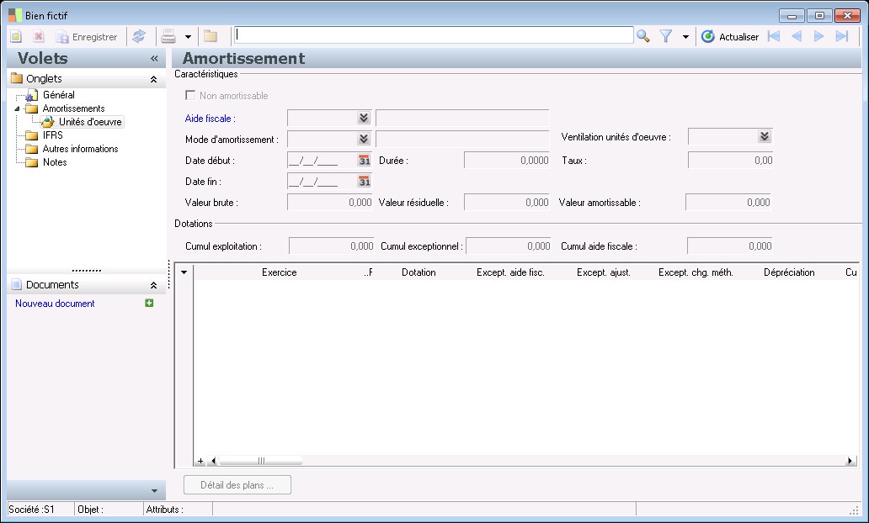Open the Date début calendar picker
The height and width of the screenshot is (523, 869).
[365, 160]
